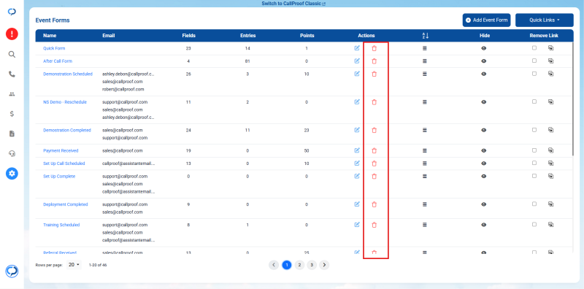Edit the Quick Form entry
This screenshot has height=289, width=584.
357,48
